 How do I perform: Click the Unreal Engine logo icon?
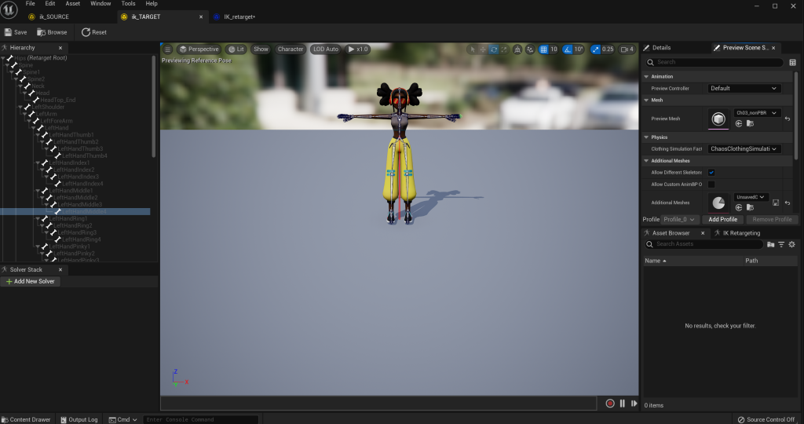coord(9,9)
